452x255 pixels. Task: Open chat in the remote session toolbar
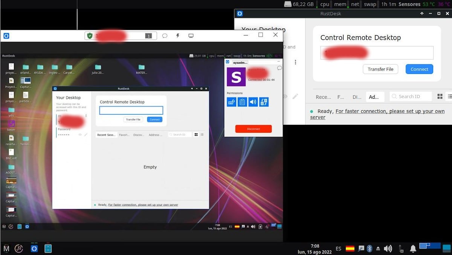[165, 36]
